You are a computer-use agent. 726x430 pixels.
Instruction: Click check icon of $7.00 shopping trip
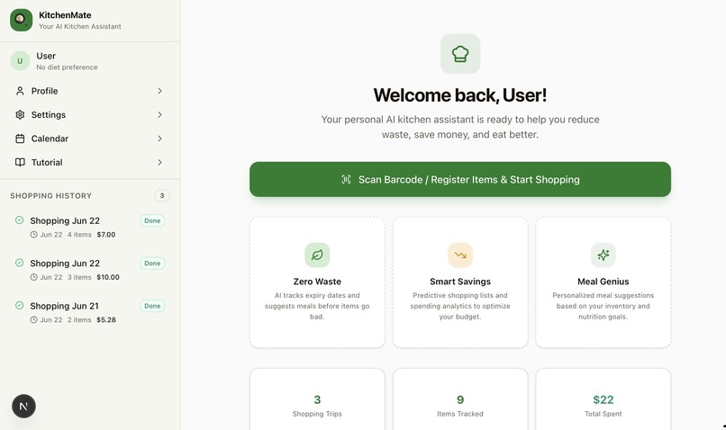(20, 220)
